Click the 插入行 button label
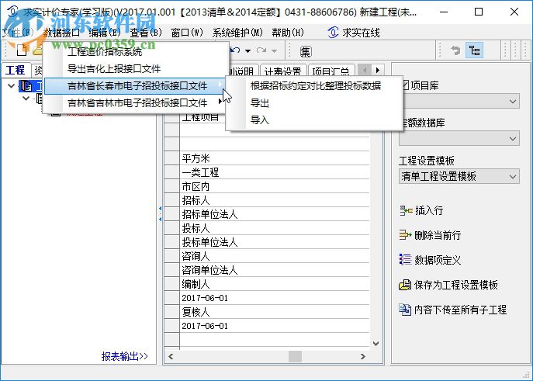The width and height of the screenshot is (533, 381). pos(429,211)
